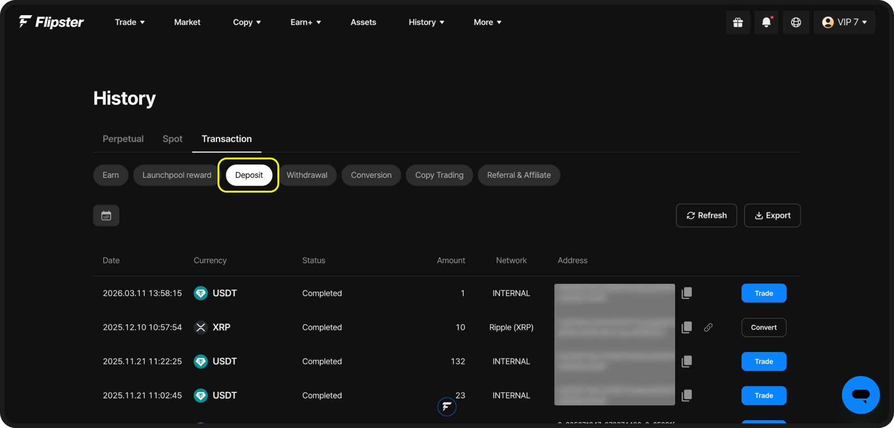The image size is (894, 428).
Task: Copy address of 132 USDT deposit
Action: [687, 361]
